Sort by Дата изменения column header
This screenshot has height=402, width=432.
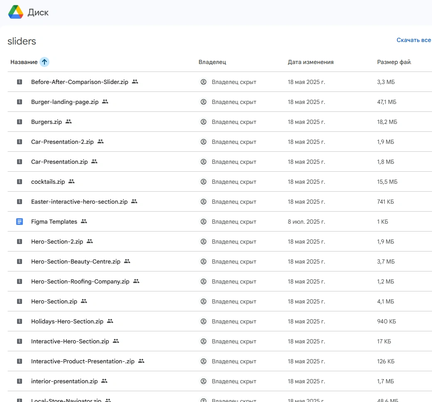click(310, 62)
